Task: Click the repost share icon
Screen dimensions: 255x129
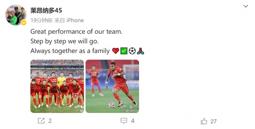Action: pyautogui.click(x=41, y=121)
